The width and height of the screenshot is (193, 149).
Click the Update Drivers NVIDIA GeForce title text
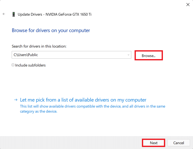(54, 14)
